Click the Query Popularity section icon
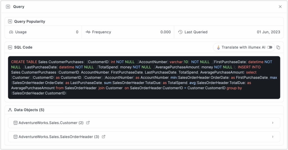The image size is (288, 150). pyautogui.click(x=10, y=21)
